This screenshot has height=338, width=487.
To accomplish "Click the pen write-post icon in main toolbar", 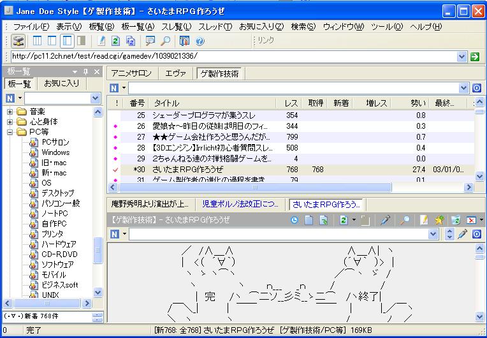I will [x=101, y=41].
